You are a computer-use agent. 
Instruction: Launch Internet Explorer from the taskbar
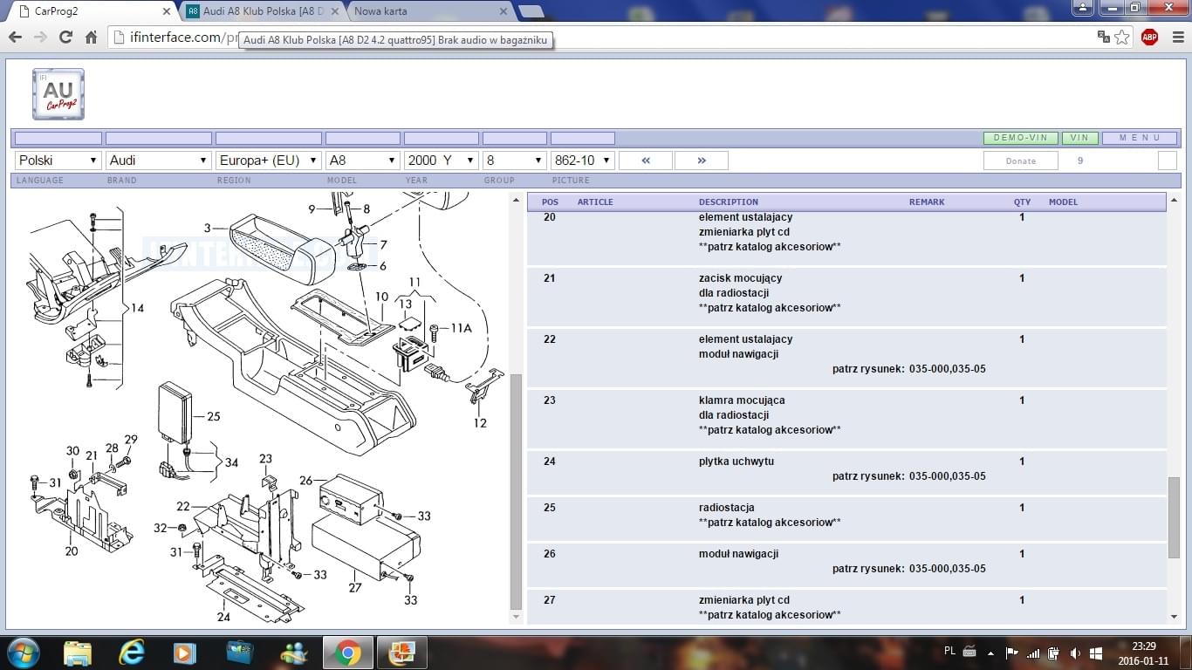click(x=132, y=653)
